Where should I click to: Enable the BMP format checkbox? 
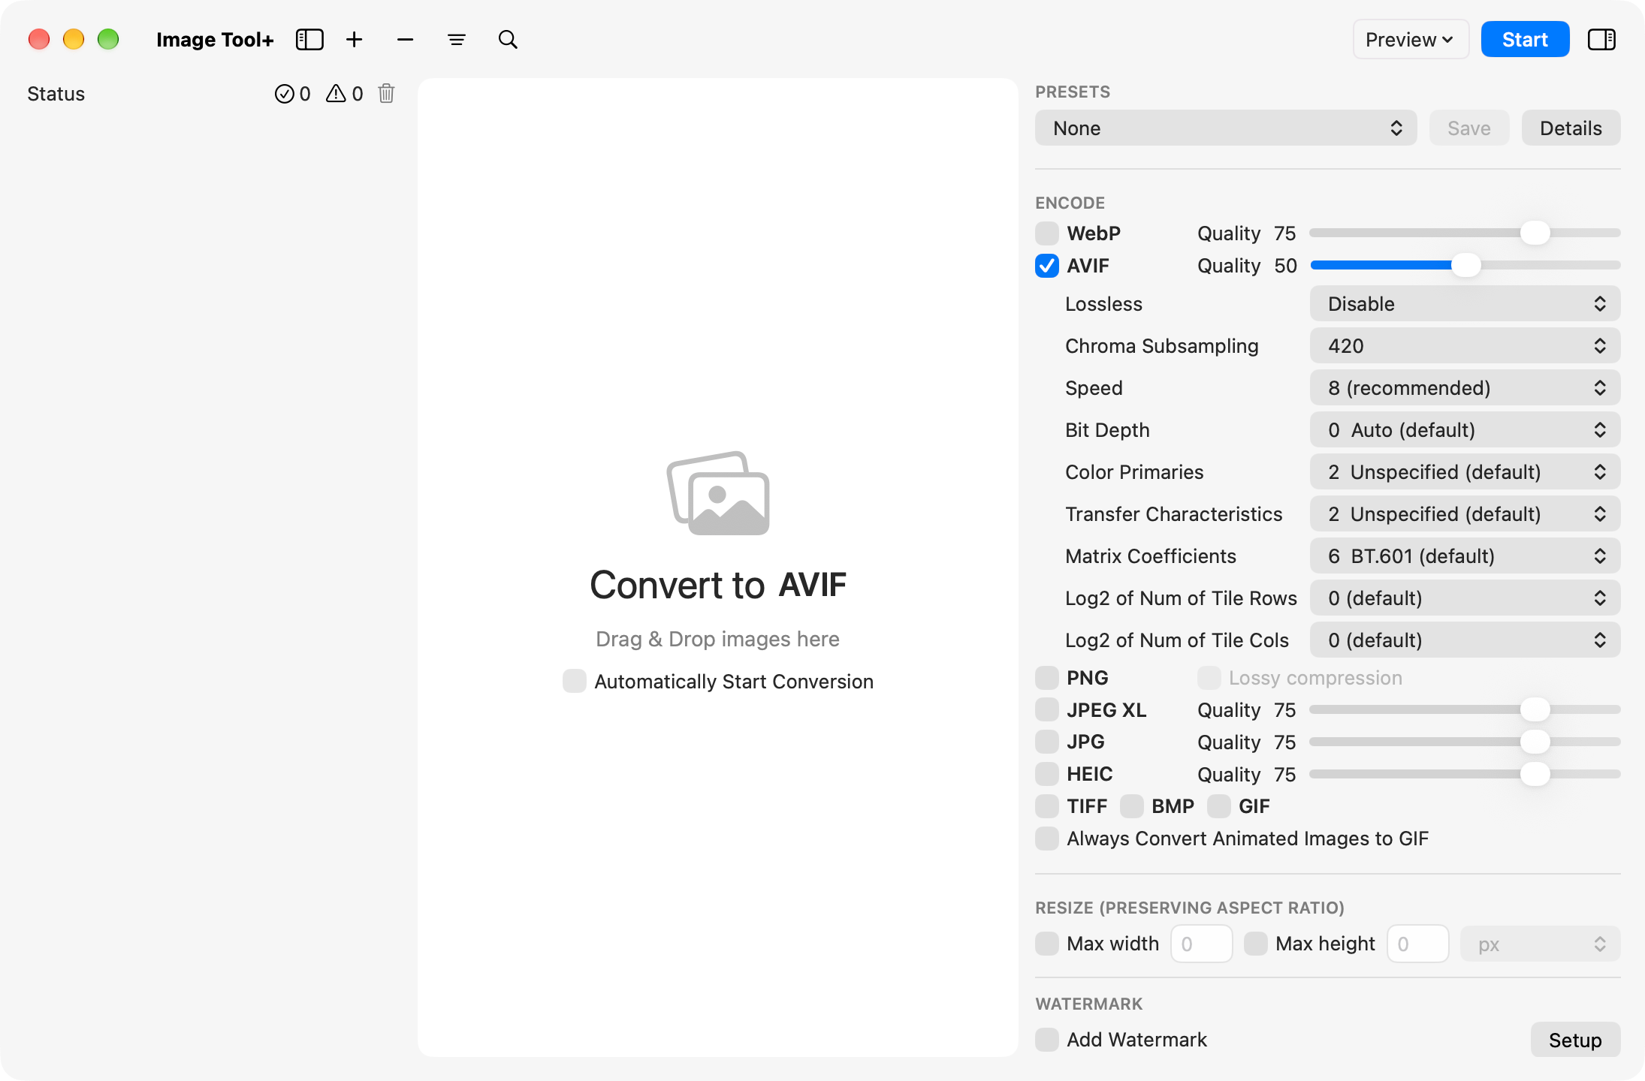pyautogui.click(x=1132, y=806)
